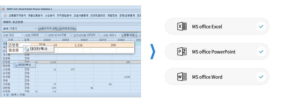The image size is (282, 103).
Task: Choose 데이터복사 in the small menu under the grey 은행동 row
Action: tap(24, 65)
